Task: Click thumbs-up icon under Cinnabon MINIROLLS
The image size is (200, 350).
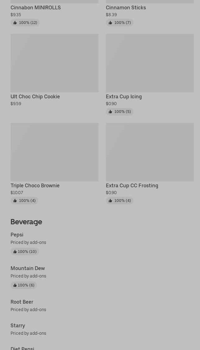Action: coord(15,23)
